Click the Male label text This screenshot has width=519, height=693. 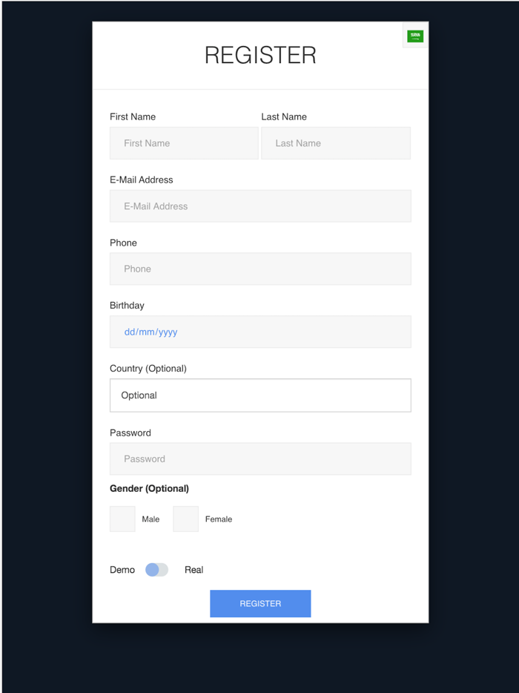pyautogui.click(x=151, y=519)
